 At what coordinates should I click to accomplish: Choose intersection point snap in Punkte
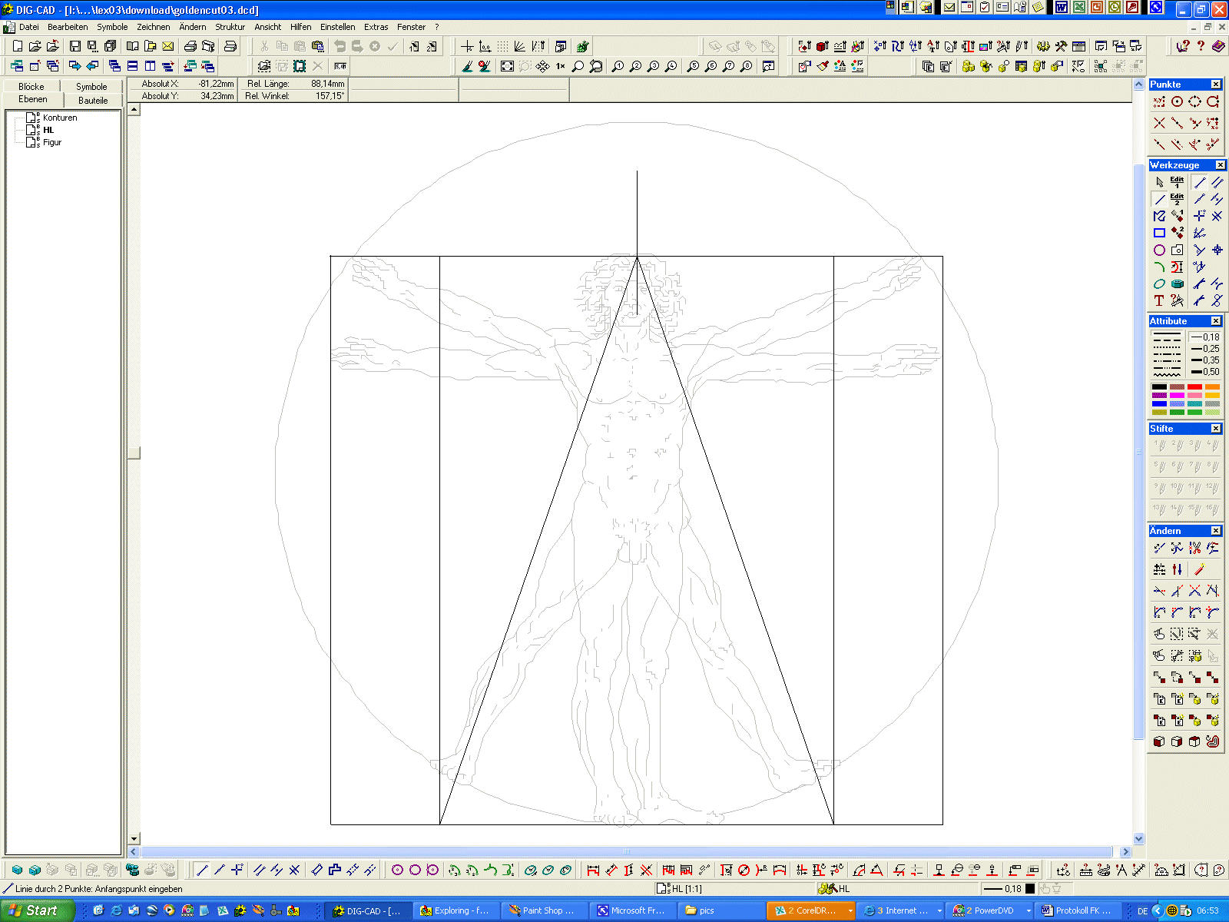click(1159, 123)
